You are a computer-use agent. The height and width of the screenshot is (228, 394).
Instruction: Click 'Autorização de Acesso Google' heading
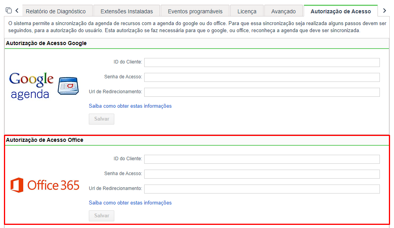click(x=46, y=43)
